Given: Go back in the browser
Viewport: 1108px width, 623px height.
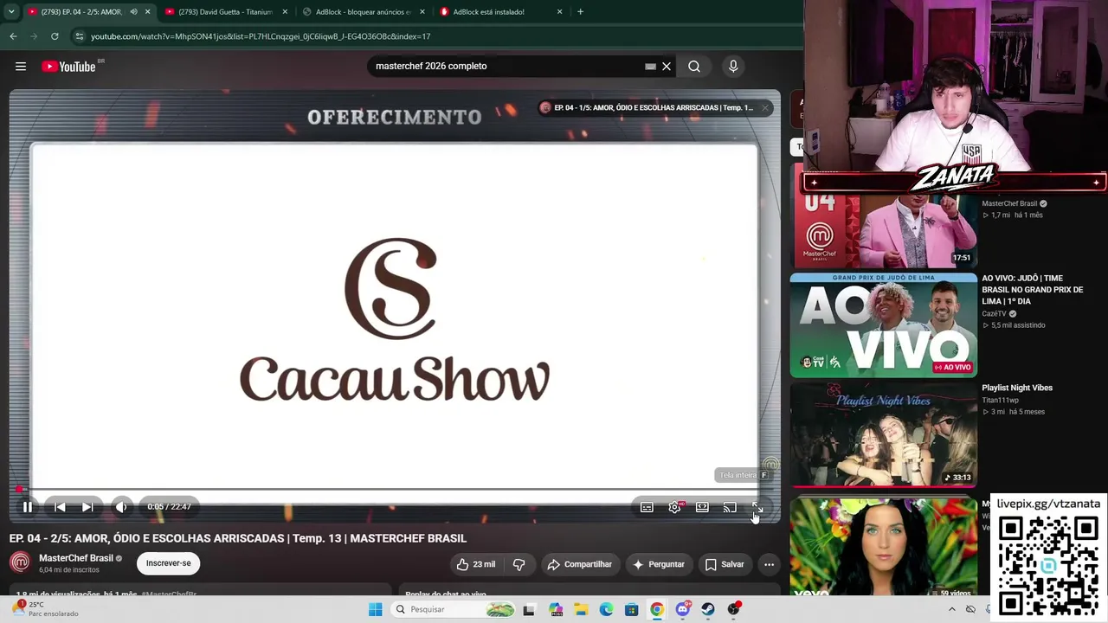Looking at the screenshot, I should tap(13, 36).
